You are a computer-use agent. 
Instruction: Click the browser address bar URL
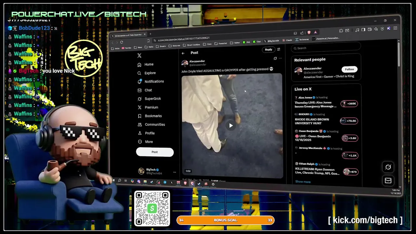point(184,39)
